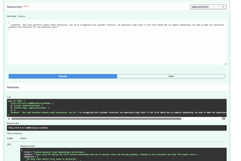
Task: Click the Request URL label
Action: [13, 124]
